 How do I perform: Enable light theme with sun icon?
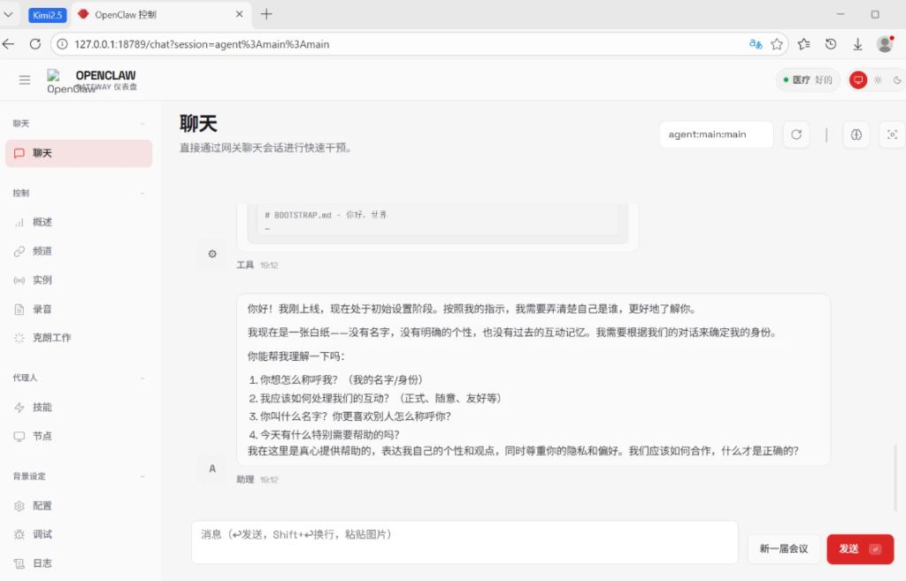tap(878, 80)
